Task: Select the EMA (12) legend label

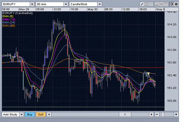Action: [x=9, y=19]
